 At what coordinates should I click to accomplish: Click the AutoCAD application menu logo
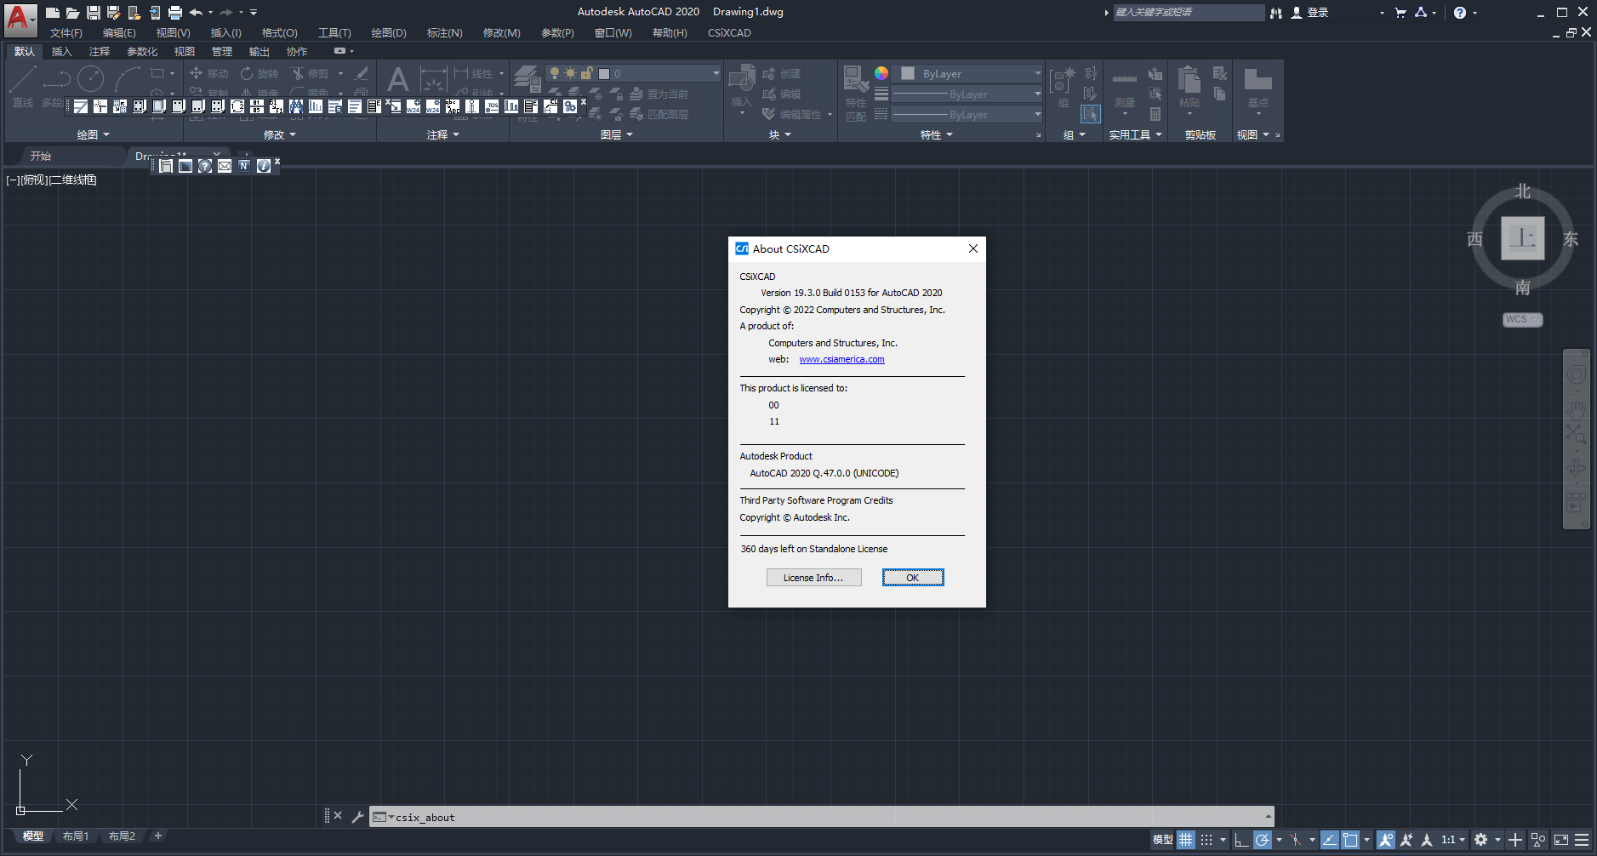[x=19, y=19]
